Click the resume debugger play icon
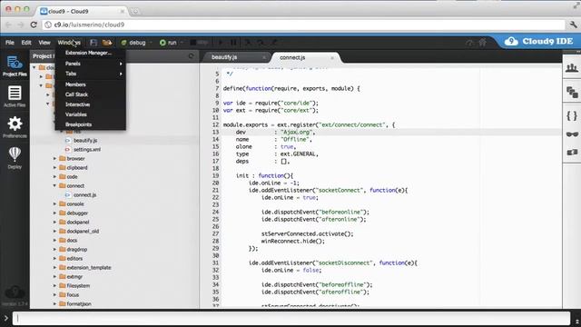Viewport: 581px width, 327px height. tap(221, 43)
